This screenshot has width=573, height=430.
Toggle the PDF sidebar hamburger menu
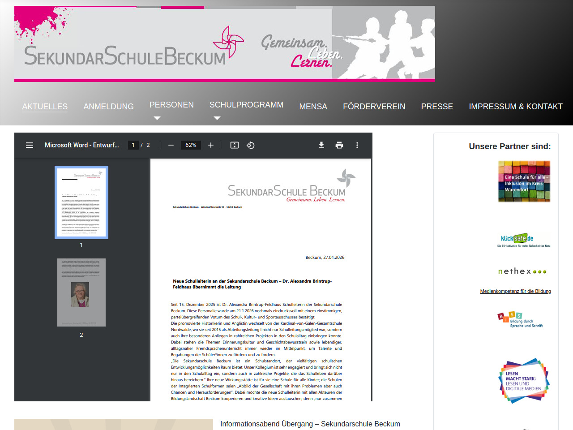[30, 145]
